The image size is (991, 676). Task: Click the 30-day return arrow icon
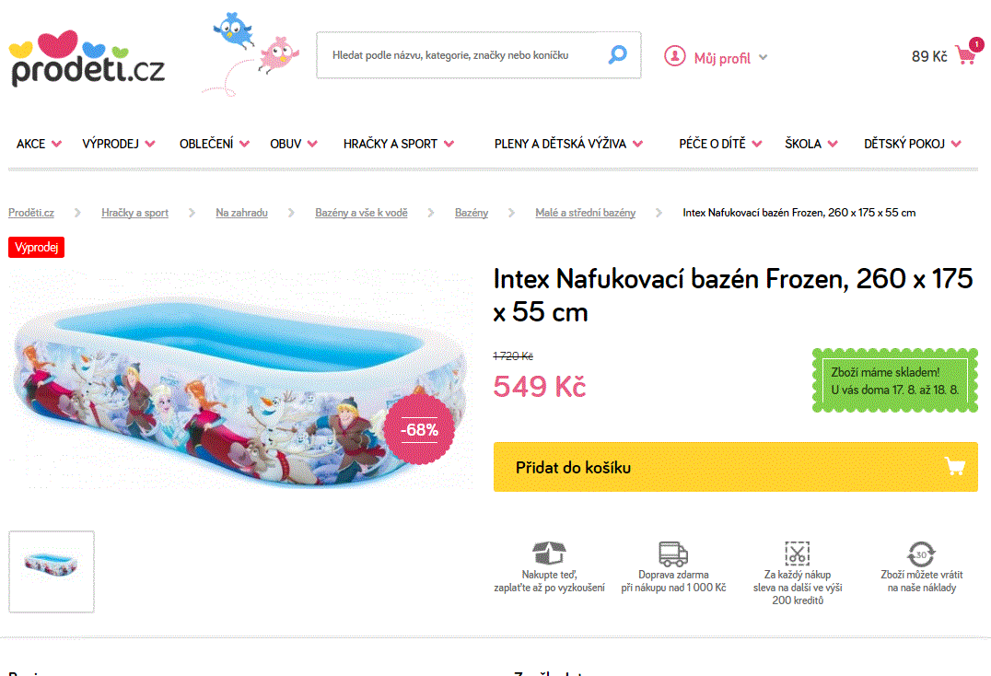pos(921,553)
